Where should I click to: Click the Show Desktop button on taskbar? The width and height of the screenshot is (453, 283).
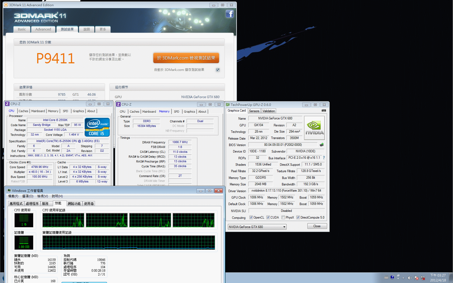451,278
